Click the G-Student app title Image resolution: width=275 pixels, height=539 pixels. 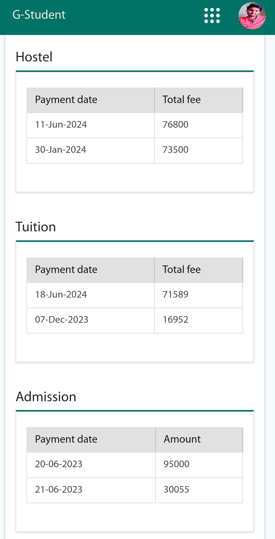click(39, 15)
